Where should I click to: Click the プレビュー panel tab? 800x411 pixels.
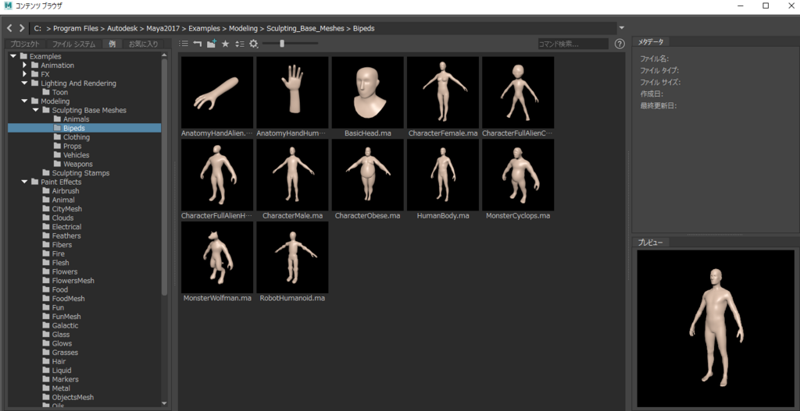click(651, 243)
